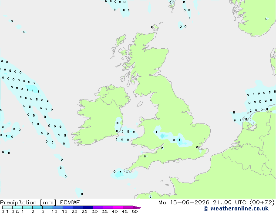Select the 30–35 mm purple legend swatch
The width and height of the screenshot is (276, 213).
[98, 207]
